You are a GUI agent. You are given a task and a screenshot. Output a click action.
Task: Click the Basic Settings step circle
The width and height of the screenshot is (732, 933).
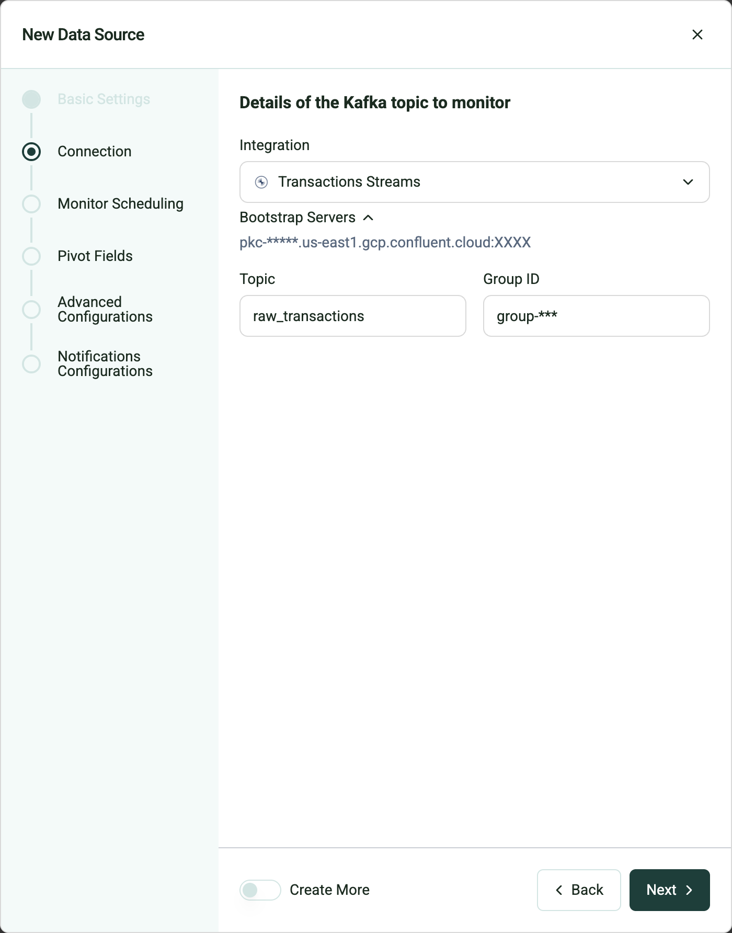click(x=31, y=99)
